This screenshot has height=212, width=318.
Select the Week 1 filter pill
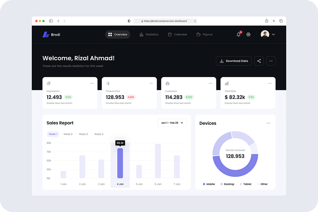click(x=53, y=134)
